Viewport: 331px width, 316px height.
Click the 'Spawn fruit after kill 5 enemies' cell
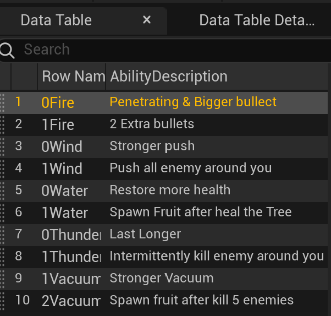[201, 301]
